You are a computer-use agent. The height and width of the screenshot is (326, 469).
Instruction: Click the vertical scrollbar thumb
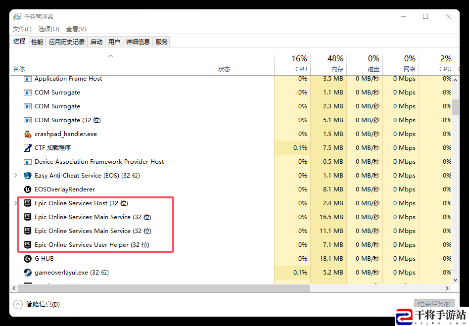point(455,107)
